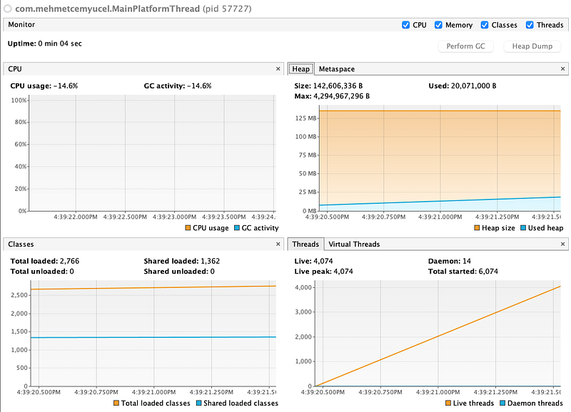Screen dimensions: 571x412
Task: Uncheck the CPU monitoring checkbox
Action: [407, 24]
